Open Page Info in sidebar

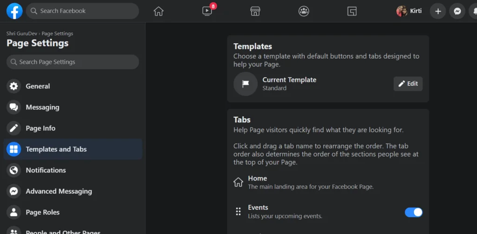point(41,128)
